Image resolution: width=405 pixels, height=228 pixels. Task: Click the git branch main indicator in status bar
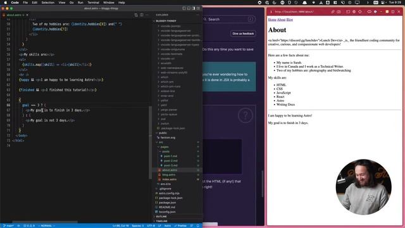tap(8, 225)
